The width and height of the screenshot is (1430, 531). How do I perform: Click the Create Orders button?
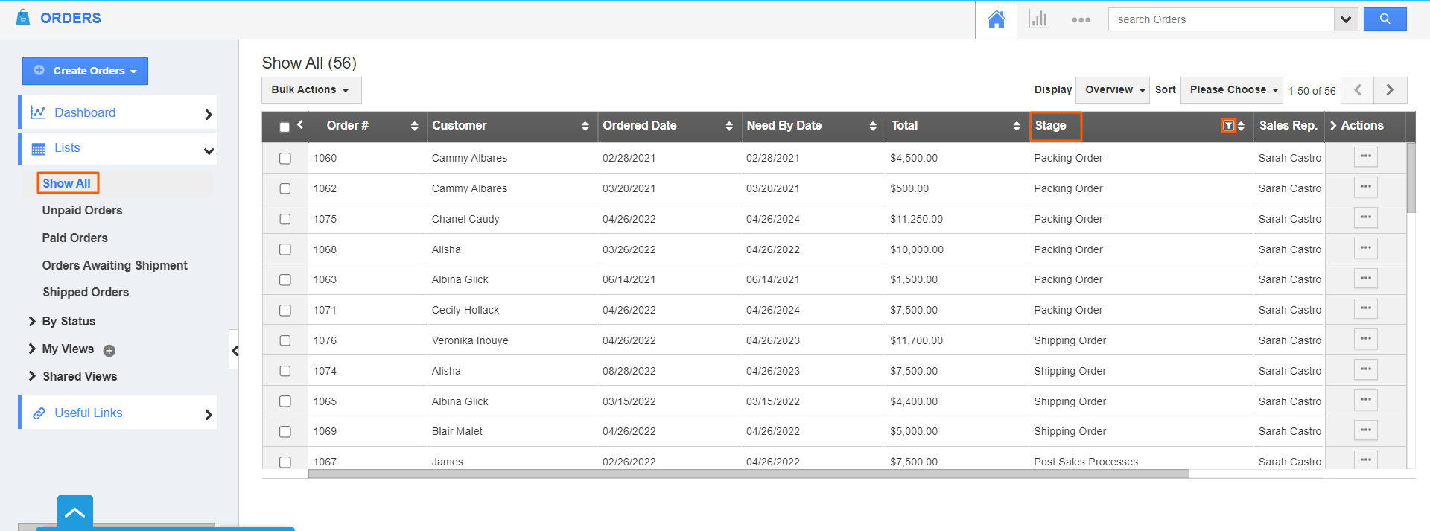85,71
